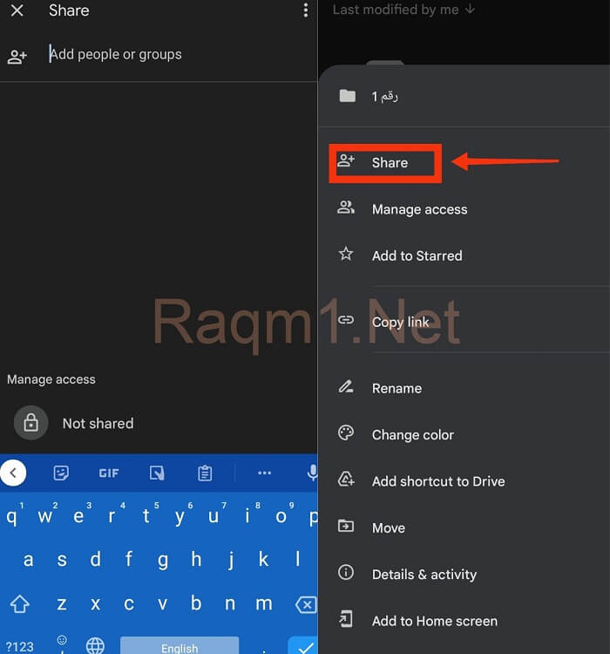This screenshot has width=610, height=654.
Task: Expand more keyboard options with three dots
Action: coord(265,473)
